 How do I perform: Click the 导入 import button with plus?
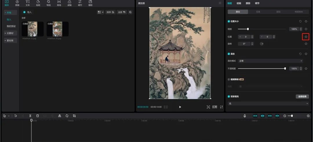27,12
